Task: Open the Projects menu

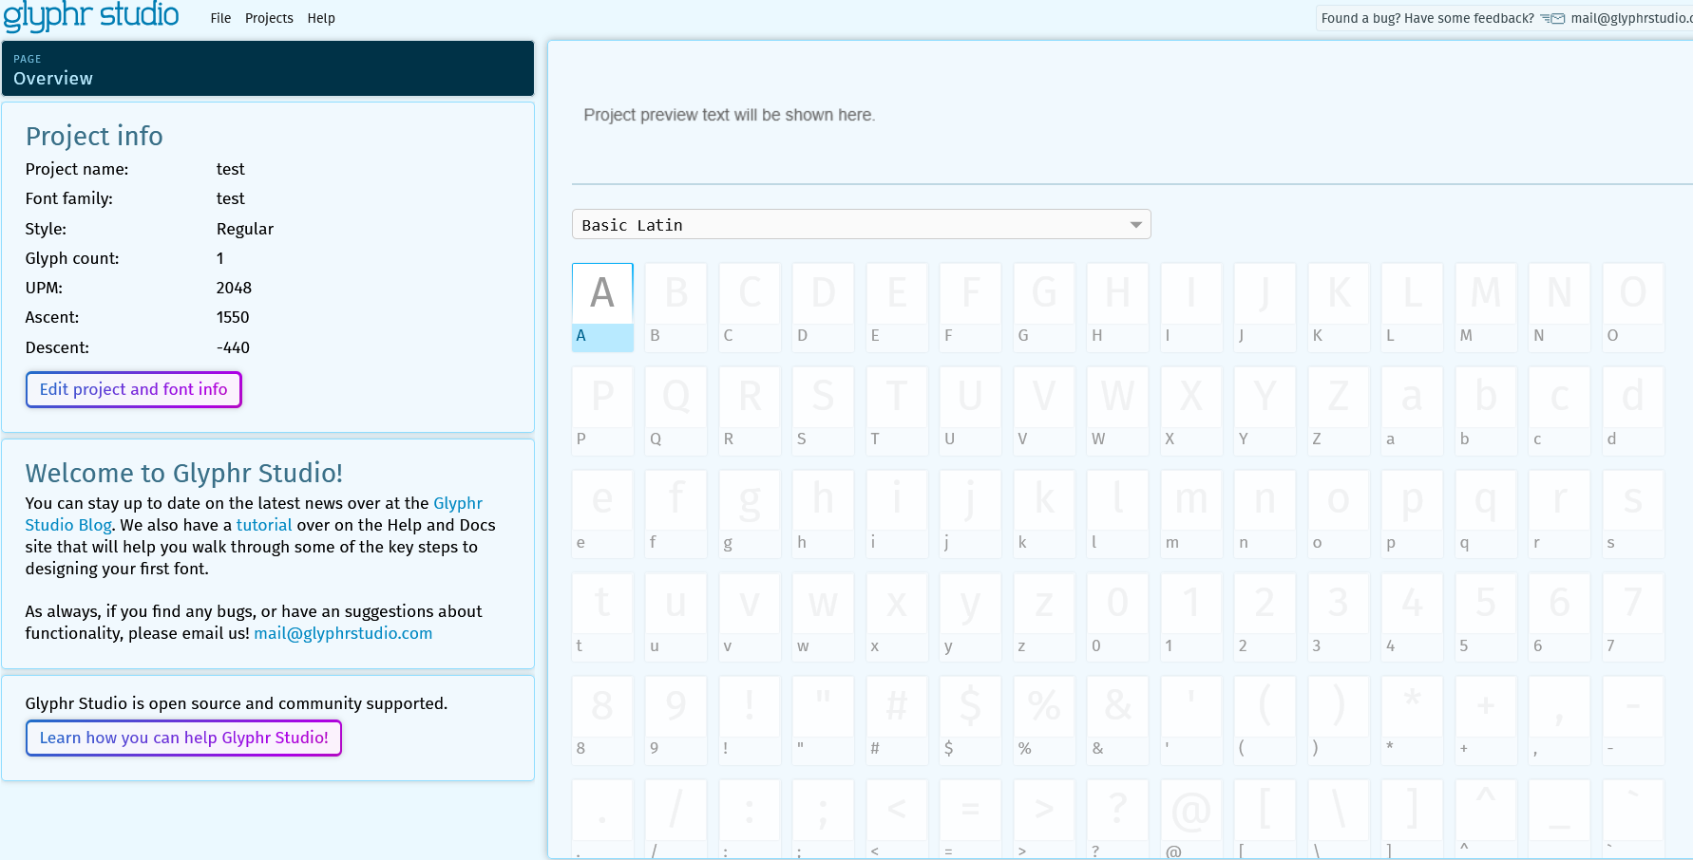Action: (269, 18)
